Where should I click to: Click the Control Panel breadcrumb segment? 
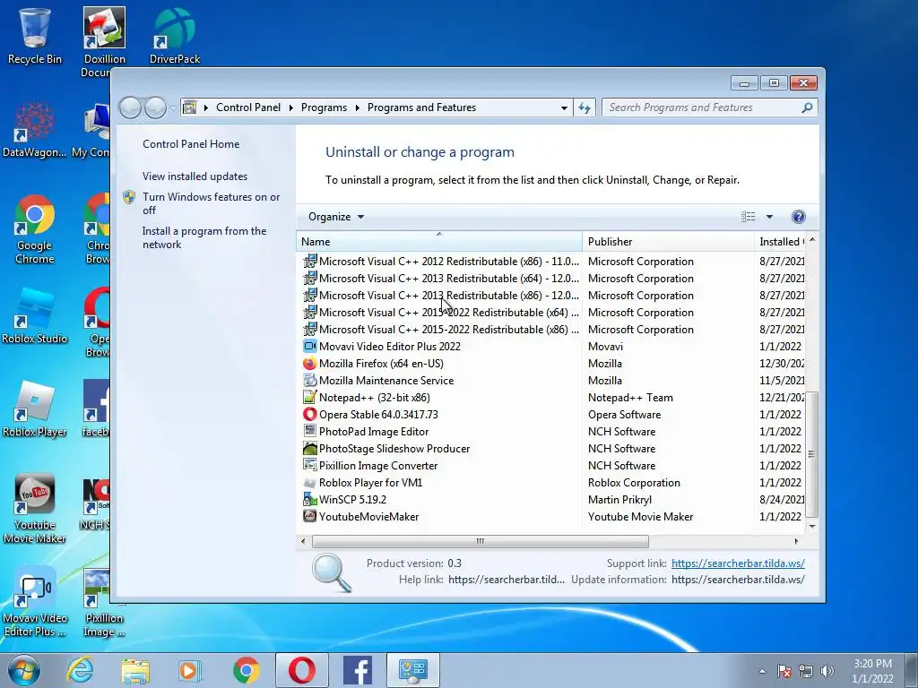(x=248, y=107)
